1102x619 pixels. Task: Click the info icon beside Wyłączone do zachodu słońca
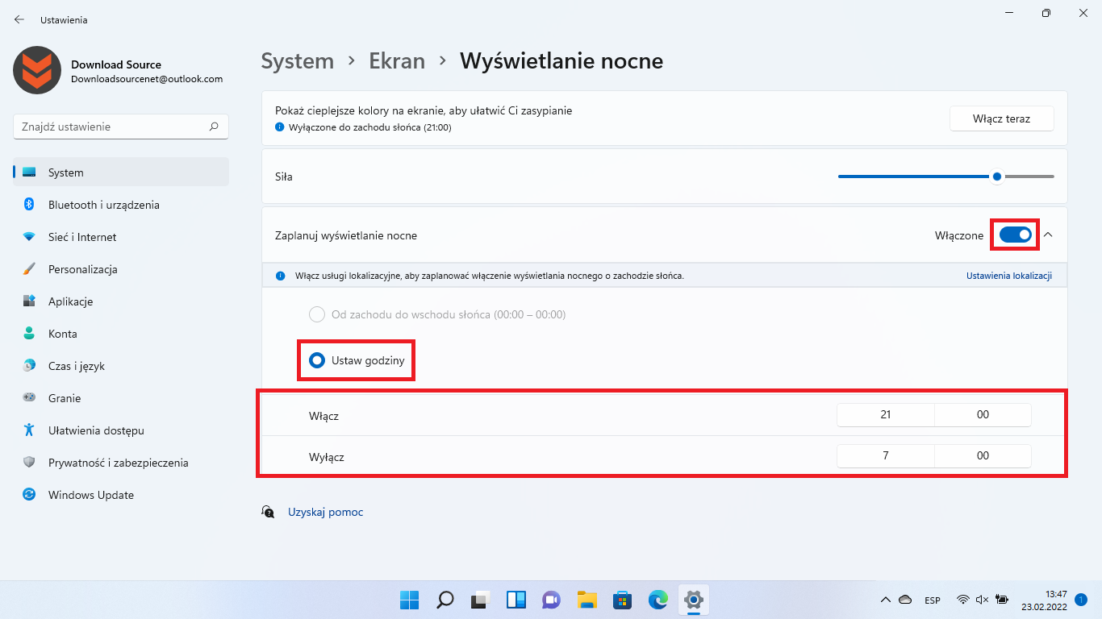(279, 127)
